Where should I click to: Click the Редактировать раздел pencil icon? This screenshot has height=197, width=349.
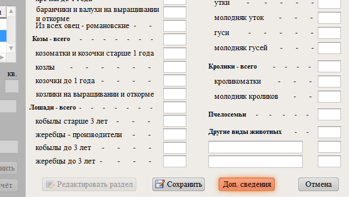(50, 185)
